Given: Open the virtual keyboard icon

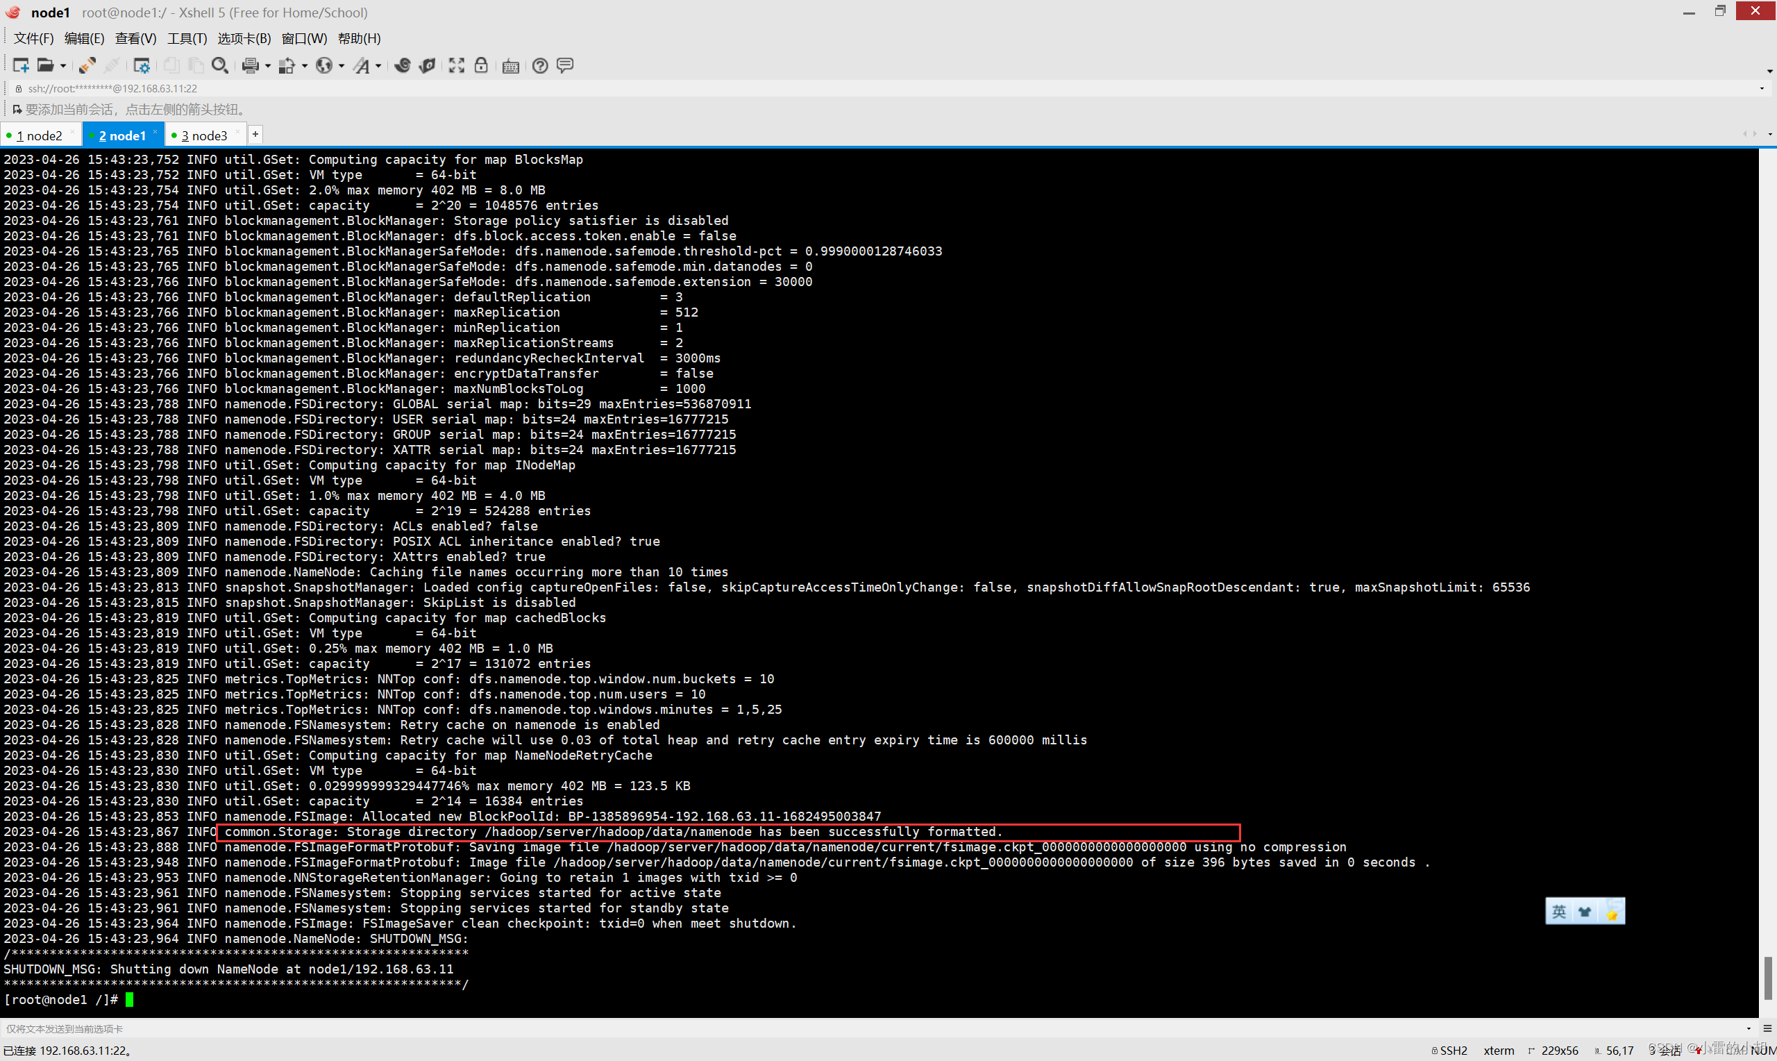Looking at the screenshot, I should 511,67.
